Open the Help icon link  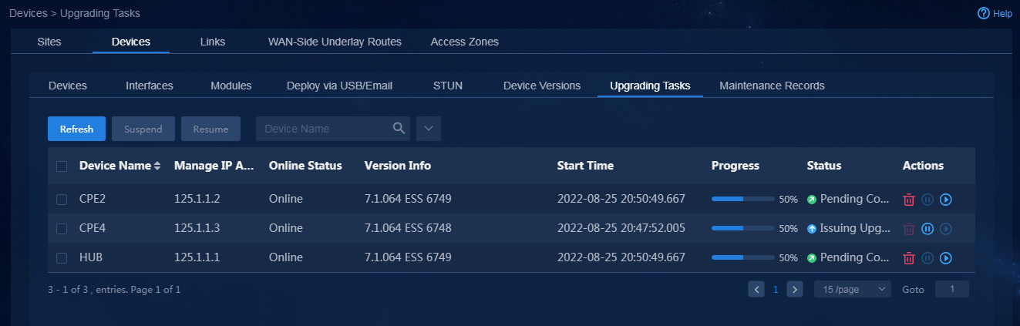point(983,13)
